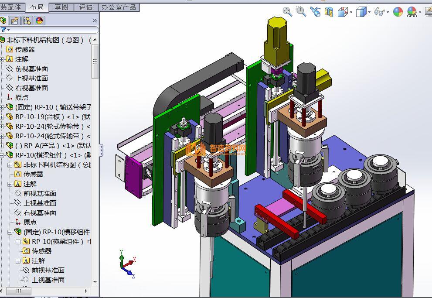Viewport: 432px width, 298px height.
Task: Select 原点 under the root assembly
Action: 21,97
